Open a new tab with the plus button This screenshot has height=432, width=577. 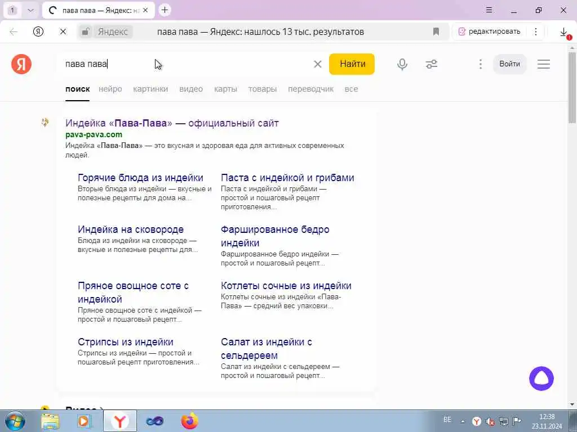[165, 10]
